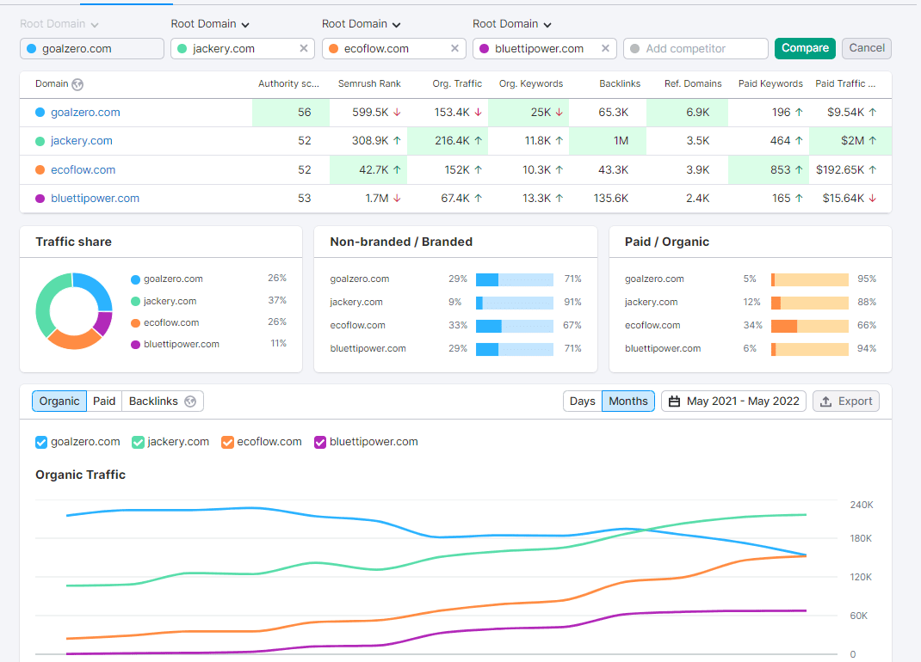921x662 pixels.
Task: Click globe icon on Backlinks tab
Action: (190, 401)
